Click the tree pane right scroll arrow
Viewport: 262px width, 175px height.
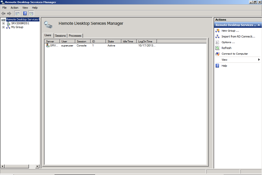click(37, 166)
